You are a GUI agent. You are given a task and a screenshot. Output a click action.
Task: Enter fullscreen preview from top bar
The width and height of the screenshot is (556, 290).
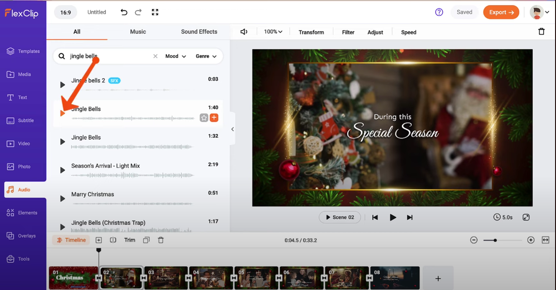click(155, 12)
